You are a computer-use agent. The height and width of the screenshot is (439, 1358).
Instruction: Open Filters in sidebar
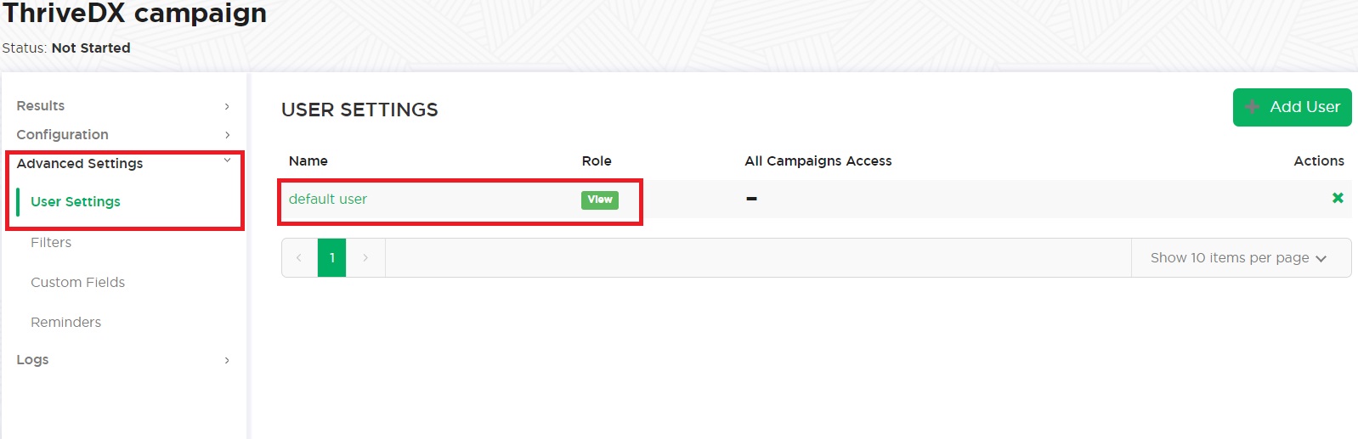point(51,242)
